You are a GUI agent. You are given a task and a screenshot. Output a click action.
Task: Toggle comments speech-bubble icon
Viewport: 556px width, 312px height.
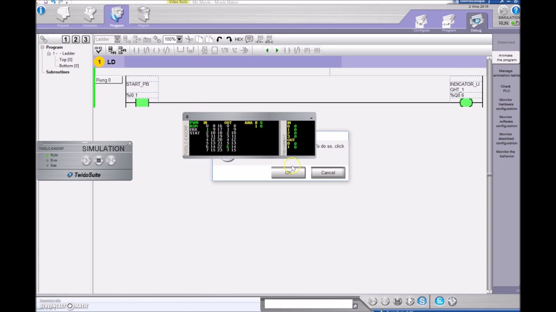249,39
